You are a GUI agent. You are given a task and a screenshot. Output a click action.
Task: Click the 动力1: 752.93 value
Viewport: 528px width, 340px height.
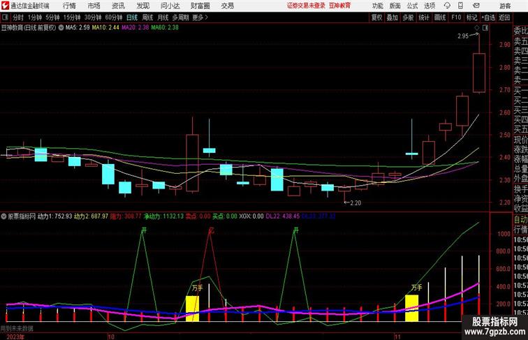pyautogui.click(x=54, y=216)
